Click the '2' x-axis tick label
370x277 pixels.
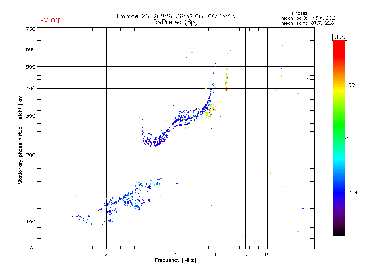106,254
